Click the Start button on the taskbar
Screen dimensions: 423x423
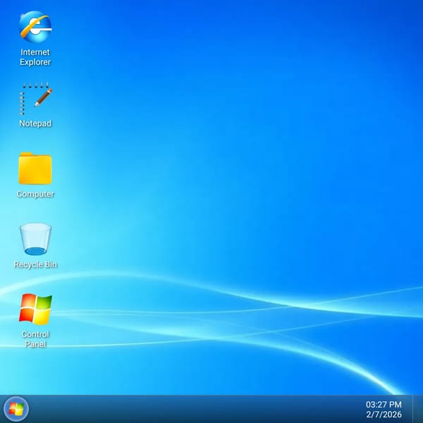[16, 409]
